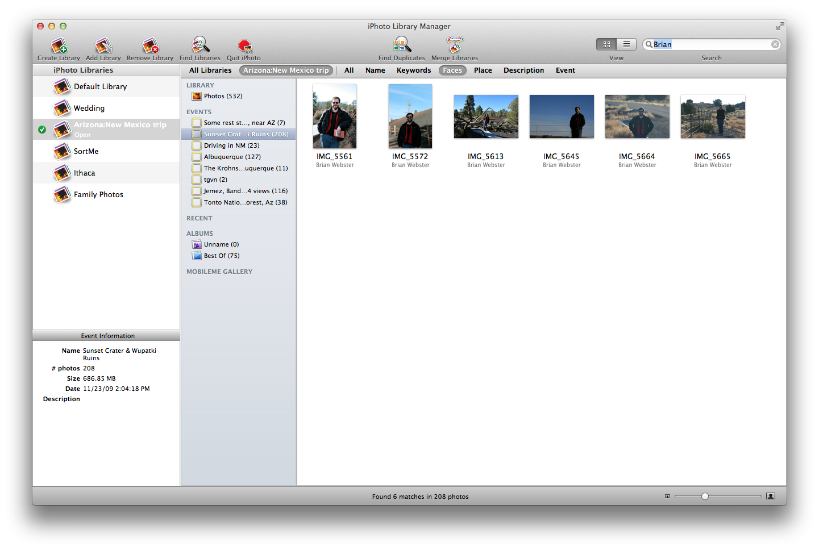Toggle the Faces search filter
Viewport: 819px width, 550px height.
click(452, 70)
